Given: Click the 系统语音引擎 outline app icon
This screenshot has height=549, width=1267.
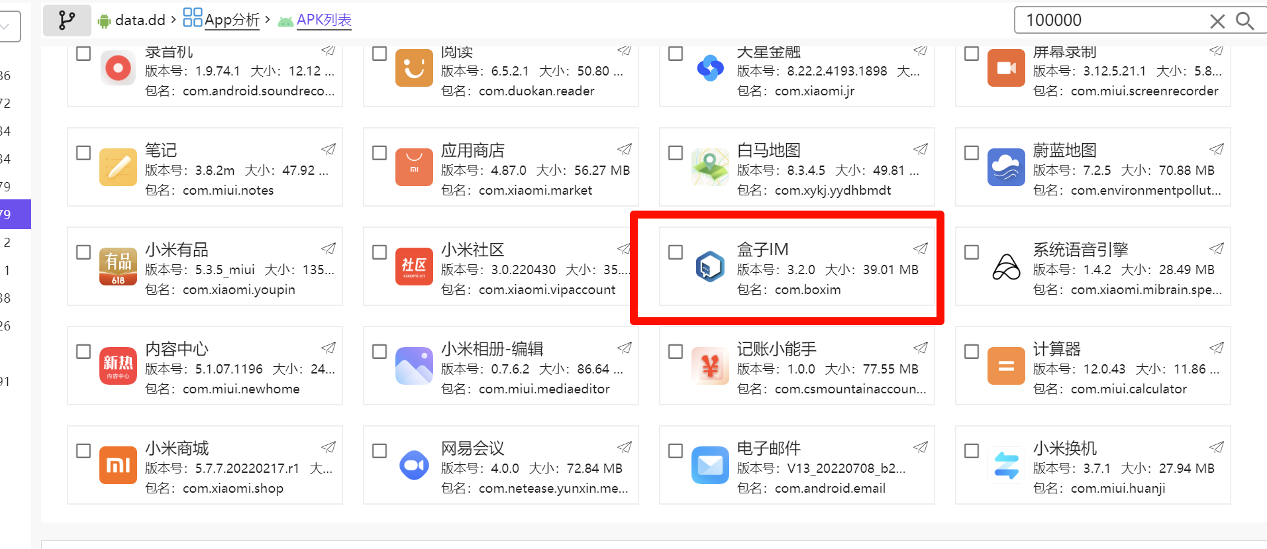Looking at the screenshot, I should pyautogui.click(x=1006, y=266).
